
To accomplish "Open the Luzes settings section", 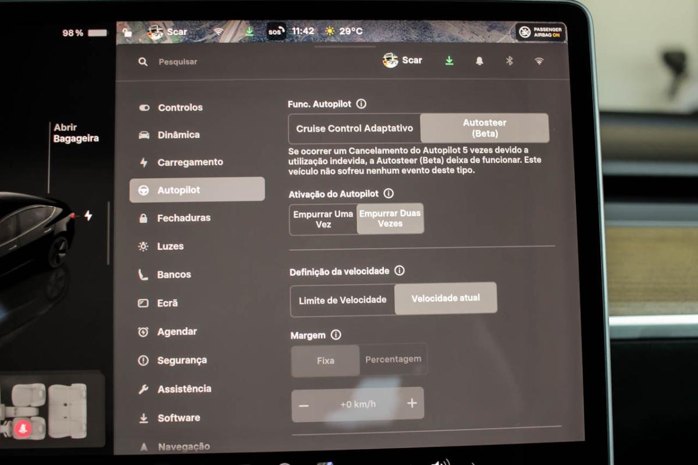I will [161, 247].
